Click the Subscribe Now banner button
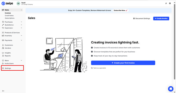Viewport: 176px width, 93px height. [x=121, y=10]
